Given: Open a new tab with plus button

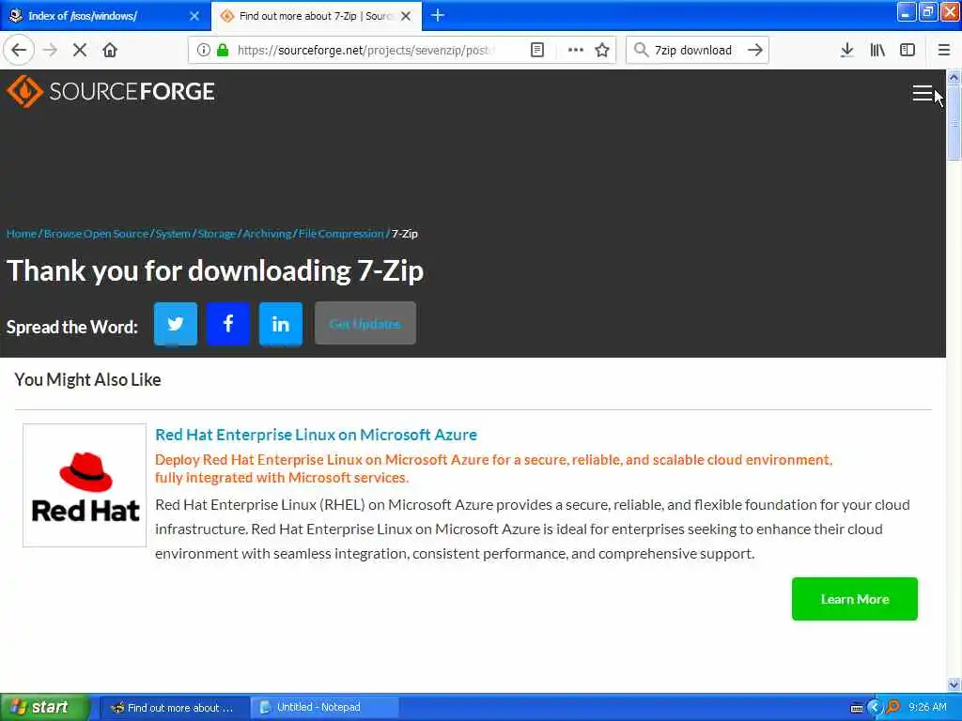Looking at the screenshot, I should pos(438,15).
